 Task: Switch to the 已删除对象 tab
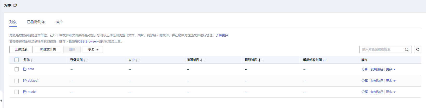[x=36, y=22]
